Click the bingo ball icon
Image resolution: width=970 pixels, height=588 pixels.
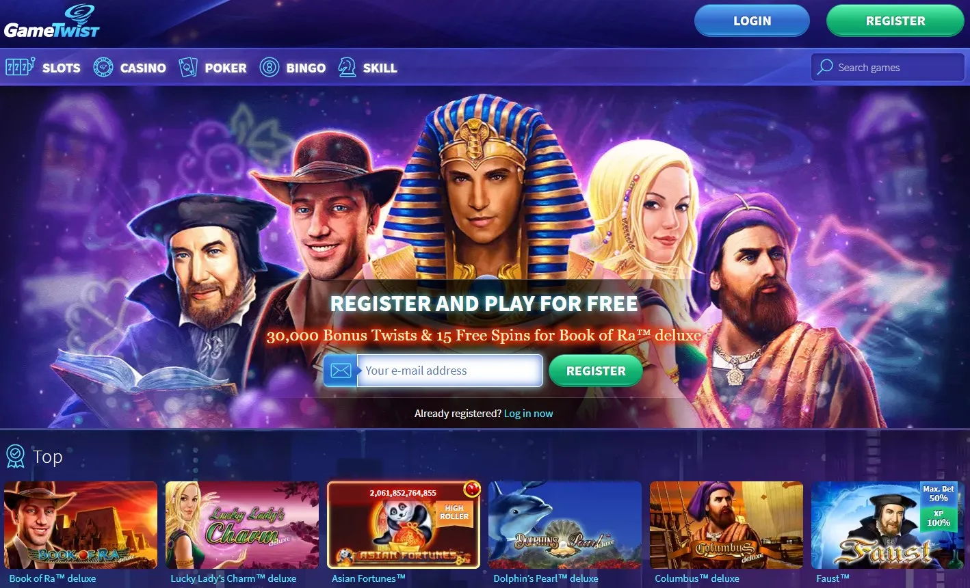pyautogui.click(x=270, y=67)
